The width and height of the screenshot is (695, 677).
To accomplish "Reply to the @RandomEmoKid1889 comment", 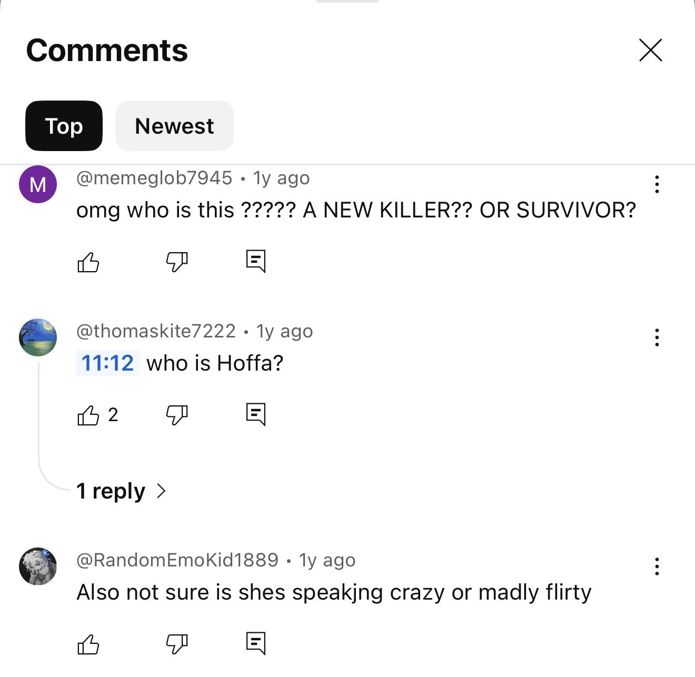I will tap(256, 643).
